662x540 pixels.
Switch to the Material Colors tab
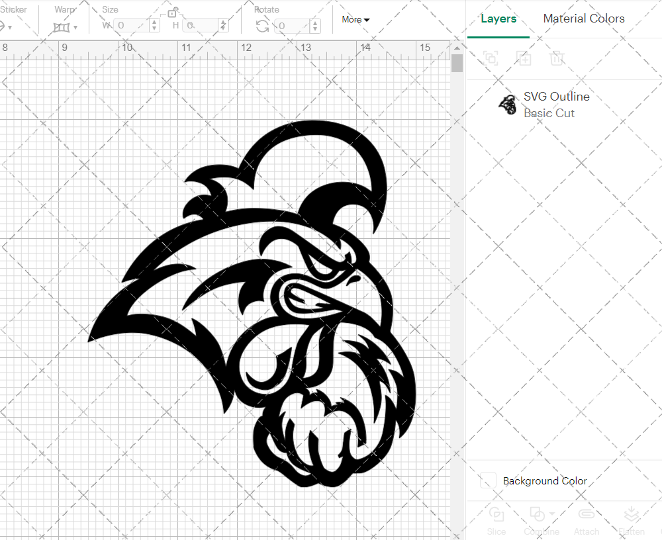[584, 19]
